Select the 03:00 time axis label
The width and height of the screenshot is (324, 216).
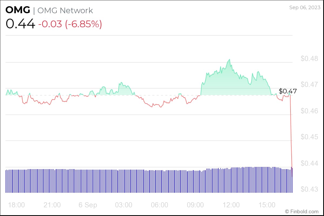tap(124, 205)
